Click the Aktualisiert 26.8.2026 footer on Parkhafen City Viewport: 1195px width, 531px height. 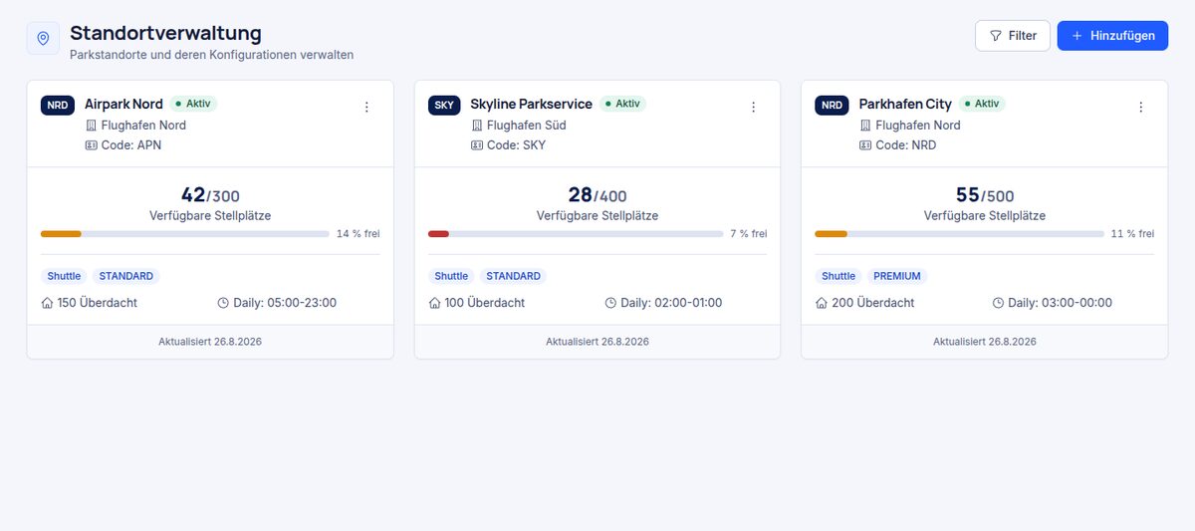985,342
